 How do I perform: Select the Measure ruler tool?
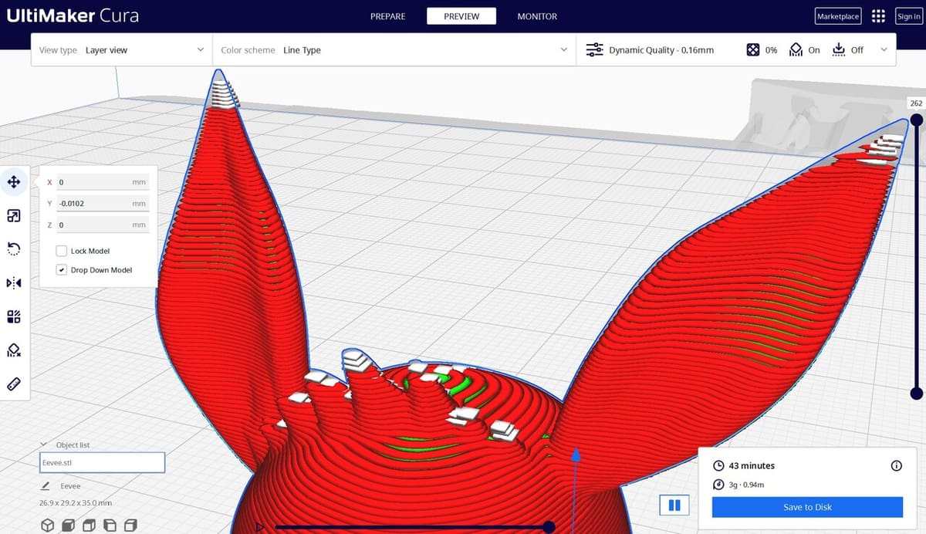coord(13,384)
